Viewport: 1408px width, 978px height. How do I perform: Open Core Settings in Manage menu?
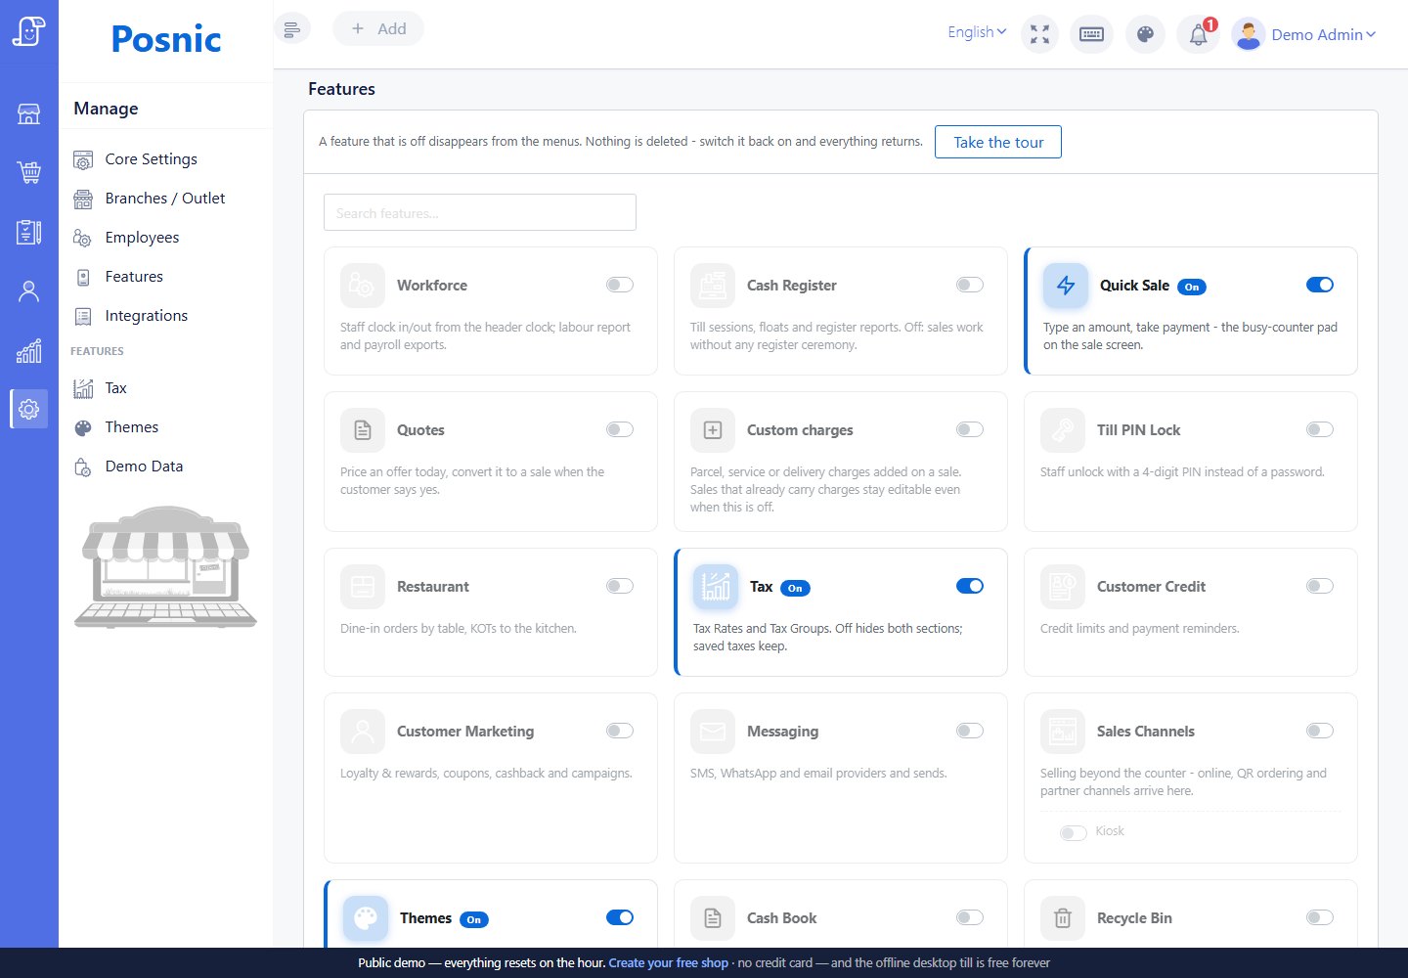(x=151, y=159)
